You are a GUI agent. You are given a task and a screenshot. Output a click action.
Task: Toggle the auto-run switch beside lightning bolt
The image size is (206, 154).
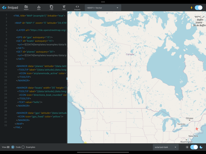[199, 7]
